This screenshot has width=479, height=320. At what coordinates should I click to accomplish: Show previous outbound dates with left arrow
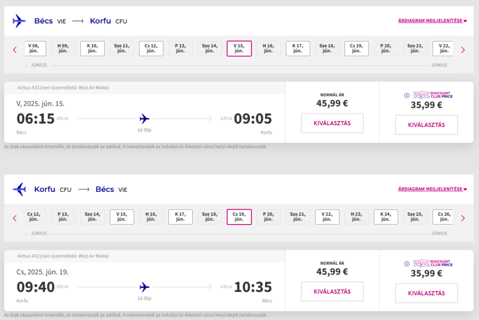point(15,50)
